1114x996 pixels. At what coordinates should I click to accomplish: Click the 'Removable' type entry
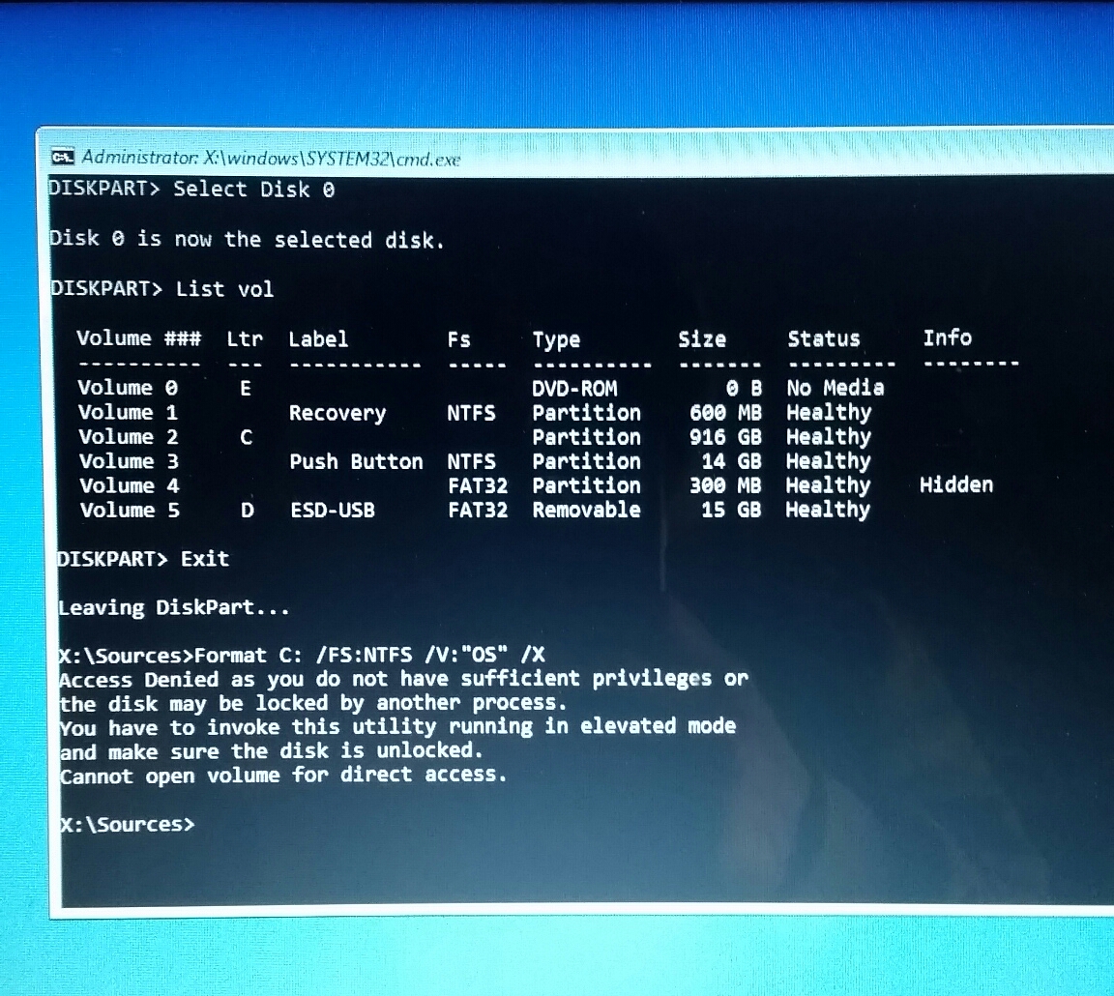click(587, 510)
